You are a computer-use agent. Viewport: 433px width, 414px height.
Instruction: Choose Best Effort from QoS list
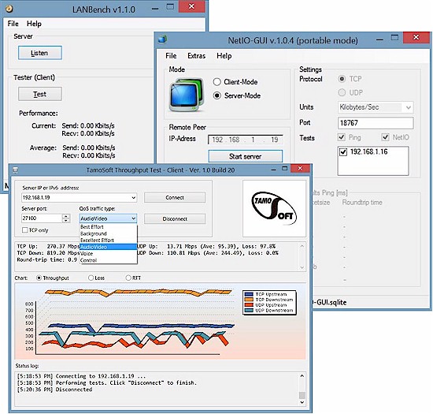108,227
